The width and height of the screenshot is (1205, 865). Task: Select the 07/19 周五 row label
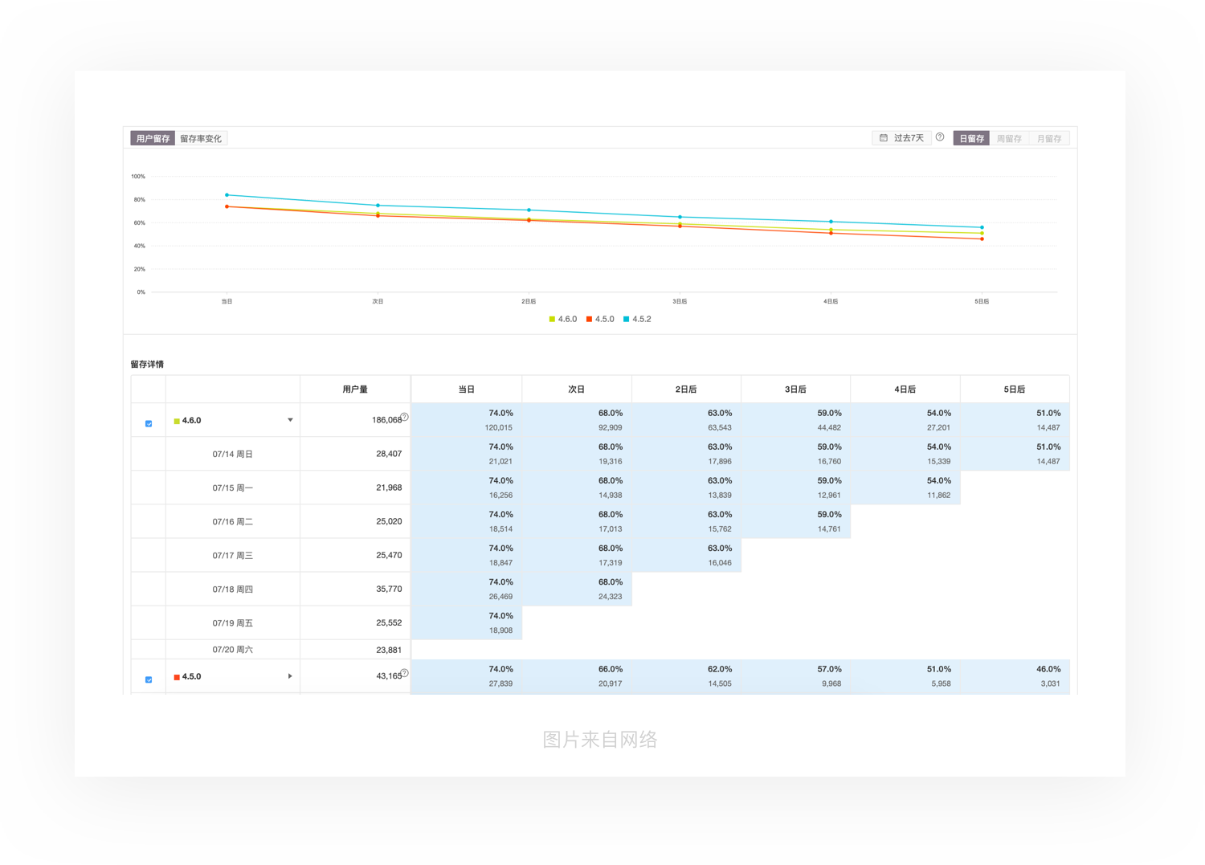pos(233,622)
